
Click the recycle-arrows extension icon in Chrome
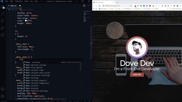click(168, 6)
